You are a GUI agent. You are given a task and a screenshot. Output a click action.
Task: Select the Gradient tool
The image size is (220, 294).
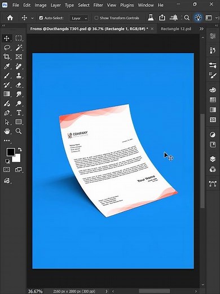pyautogui.click(x=7, y=94)
